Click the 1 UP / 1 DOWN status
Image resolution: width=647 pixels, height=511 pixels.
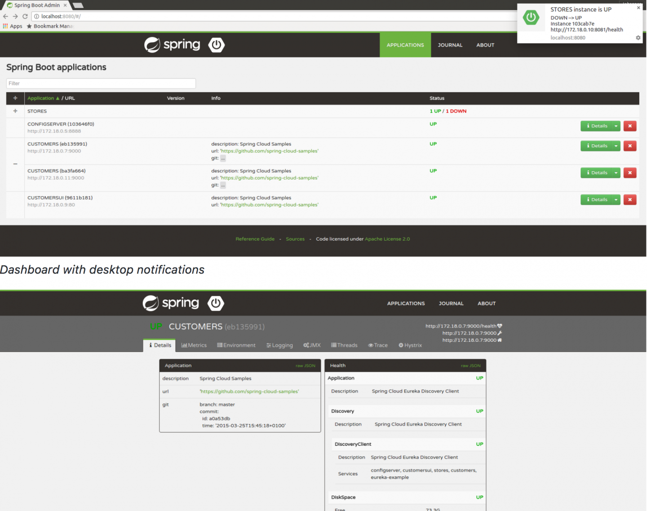448,111
